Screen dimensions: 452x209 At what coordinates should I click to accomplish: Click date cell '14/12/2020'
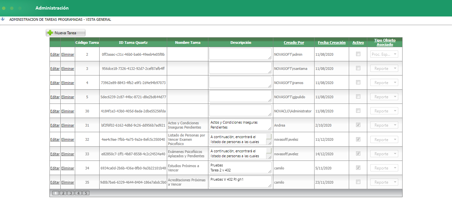pyautogui.click(x=324, y=154)
